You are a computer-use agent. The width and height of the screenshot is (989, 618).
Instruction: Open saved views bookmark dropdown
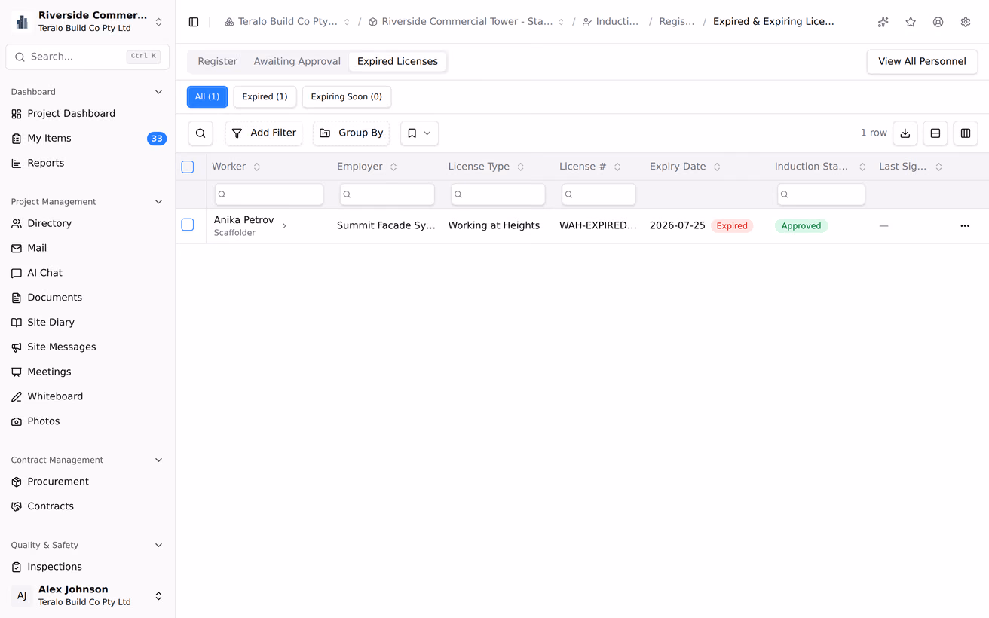pyautogui.click(x=419, y=133)
